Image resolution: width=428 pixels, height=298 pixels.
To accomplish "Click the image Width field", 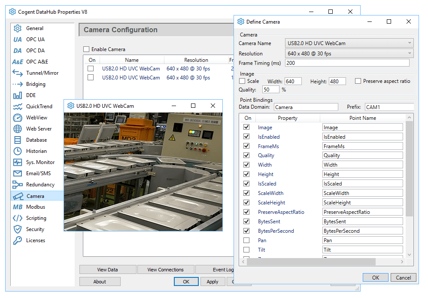I will [x=293, y=81].
